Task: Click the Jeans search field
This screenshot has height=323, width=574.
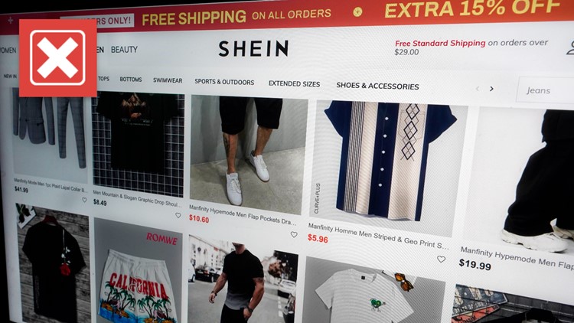Action: coord(545,90)
